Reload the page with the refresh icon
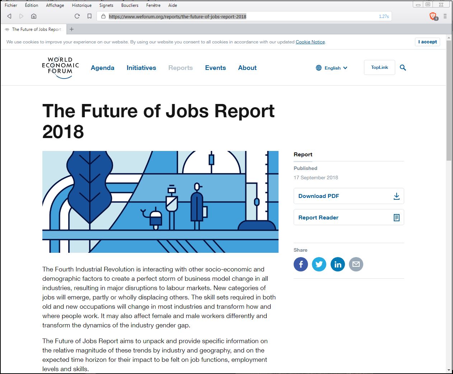This screenshot has height=374, width=453. (77, 16)
